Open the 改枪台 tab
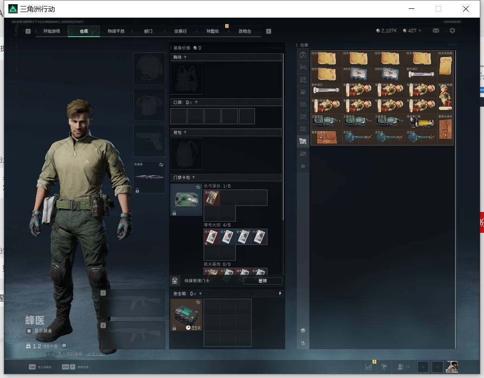The height and width of the screenshot is (378, 484). pos(245,31)
